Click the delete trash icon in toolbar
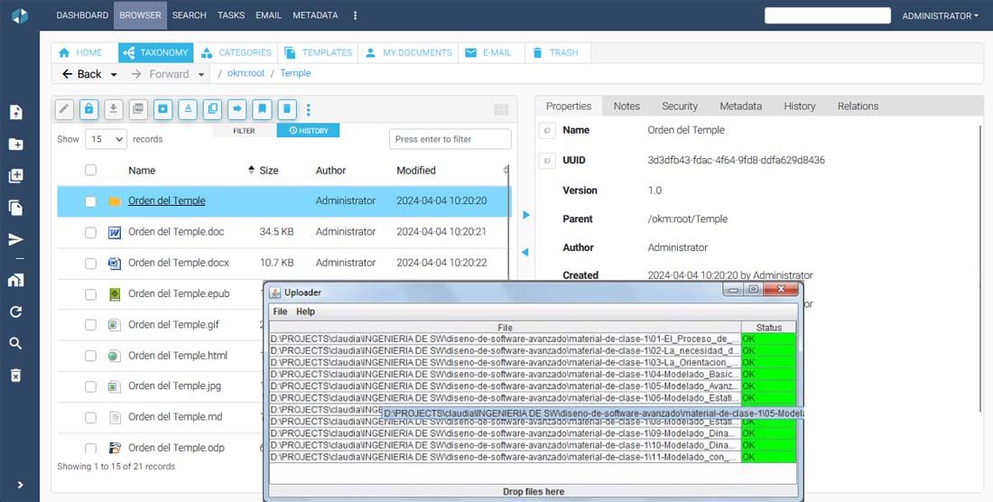 (x=286, y=109)
